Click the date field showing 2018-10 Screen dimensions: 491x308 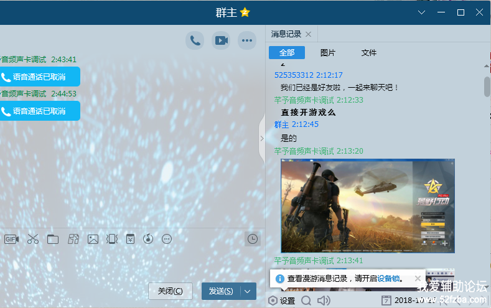(x=415, y=301)
